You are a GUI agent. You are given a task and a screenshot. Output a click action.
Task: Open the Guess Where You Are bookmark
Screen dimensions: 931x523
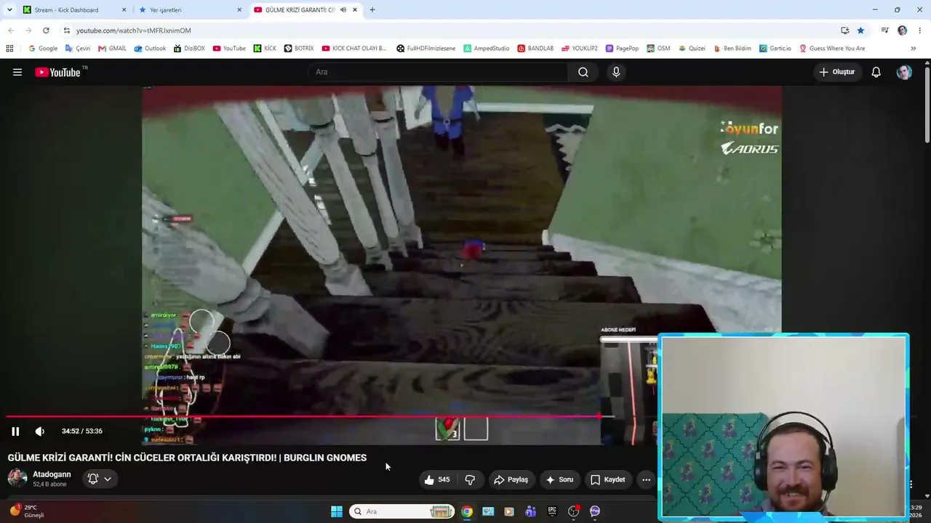click(x=832, y=49)
